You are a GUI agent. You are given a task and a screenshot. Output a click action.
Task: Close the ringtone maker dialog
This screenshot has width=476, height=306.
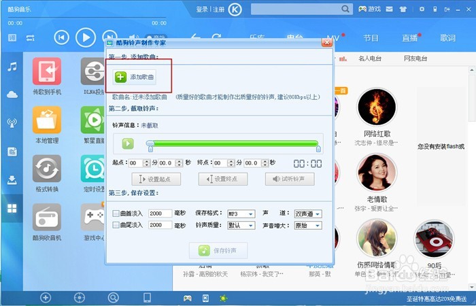click(326, 42)
